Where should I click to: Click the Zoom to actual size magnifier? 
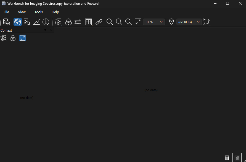pyautogui.click(x=128, y=22)
